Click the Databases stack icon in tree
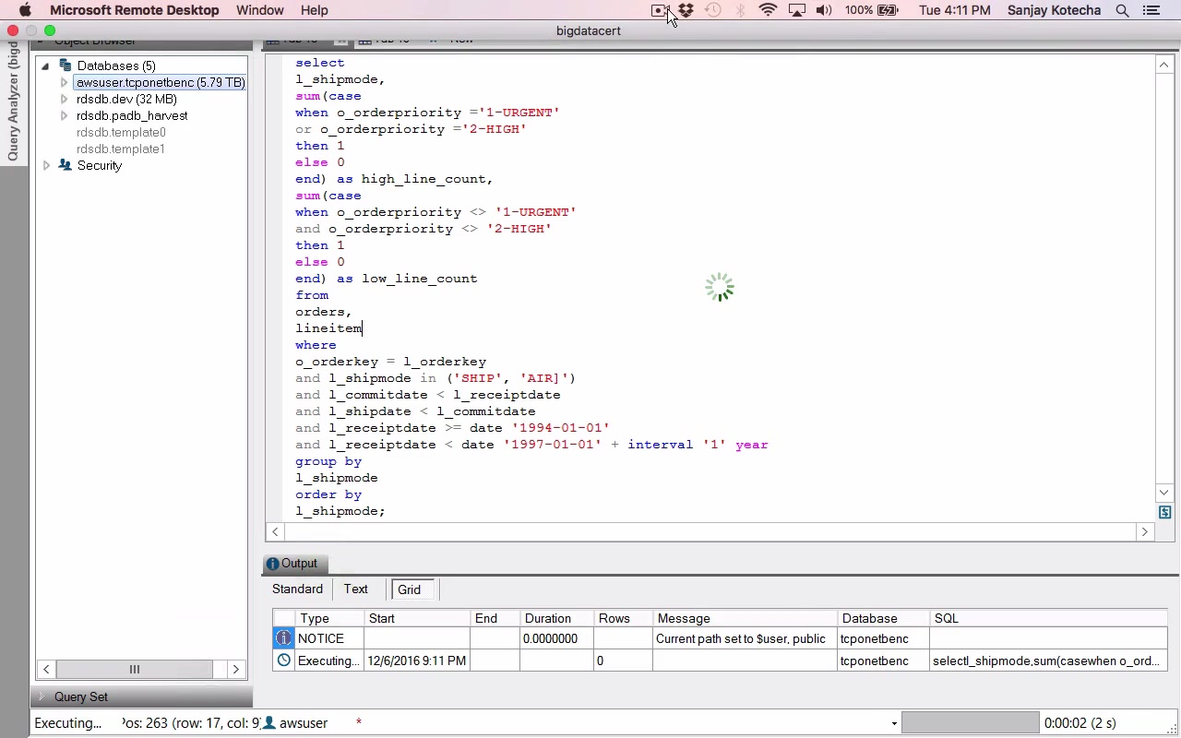Screen dimensions: 1181x738 coord(66,65)
